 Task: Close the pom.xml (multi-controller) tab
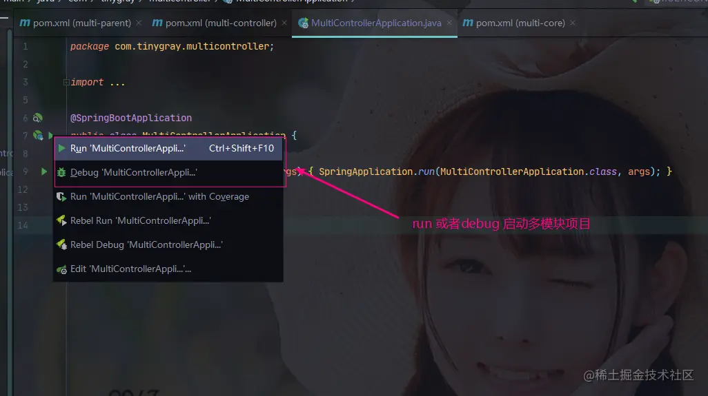click(x=284, y=23)
